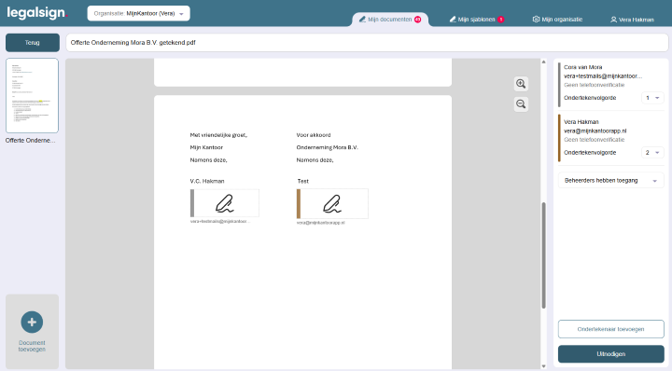Click the document viewer vertical scrollbar thumb
672x371 pixels.
coord(543,255)
